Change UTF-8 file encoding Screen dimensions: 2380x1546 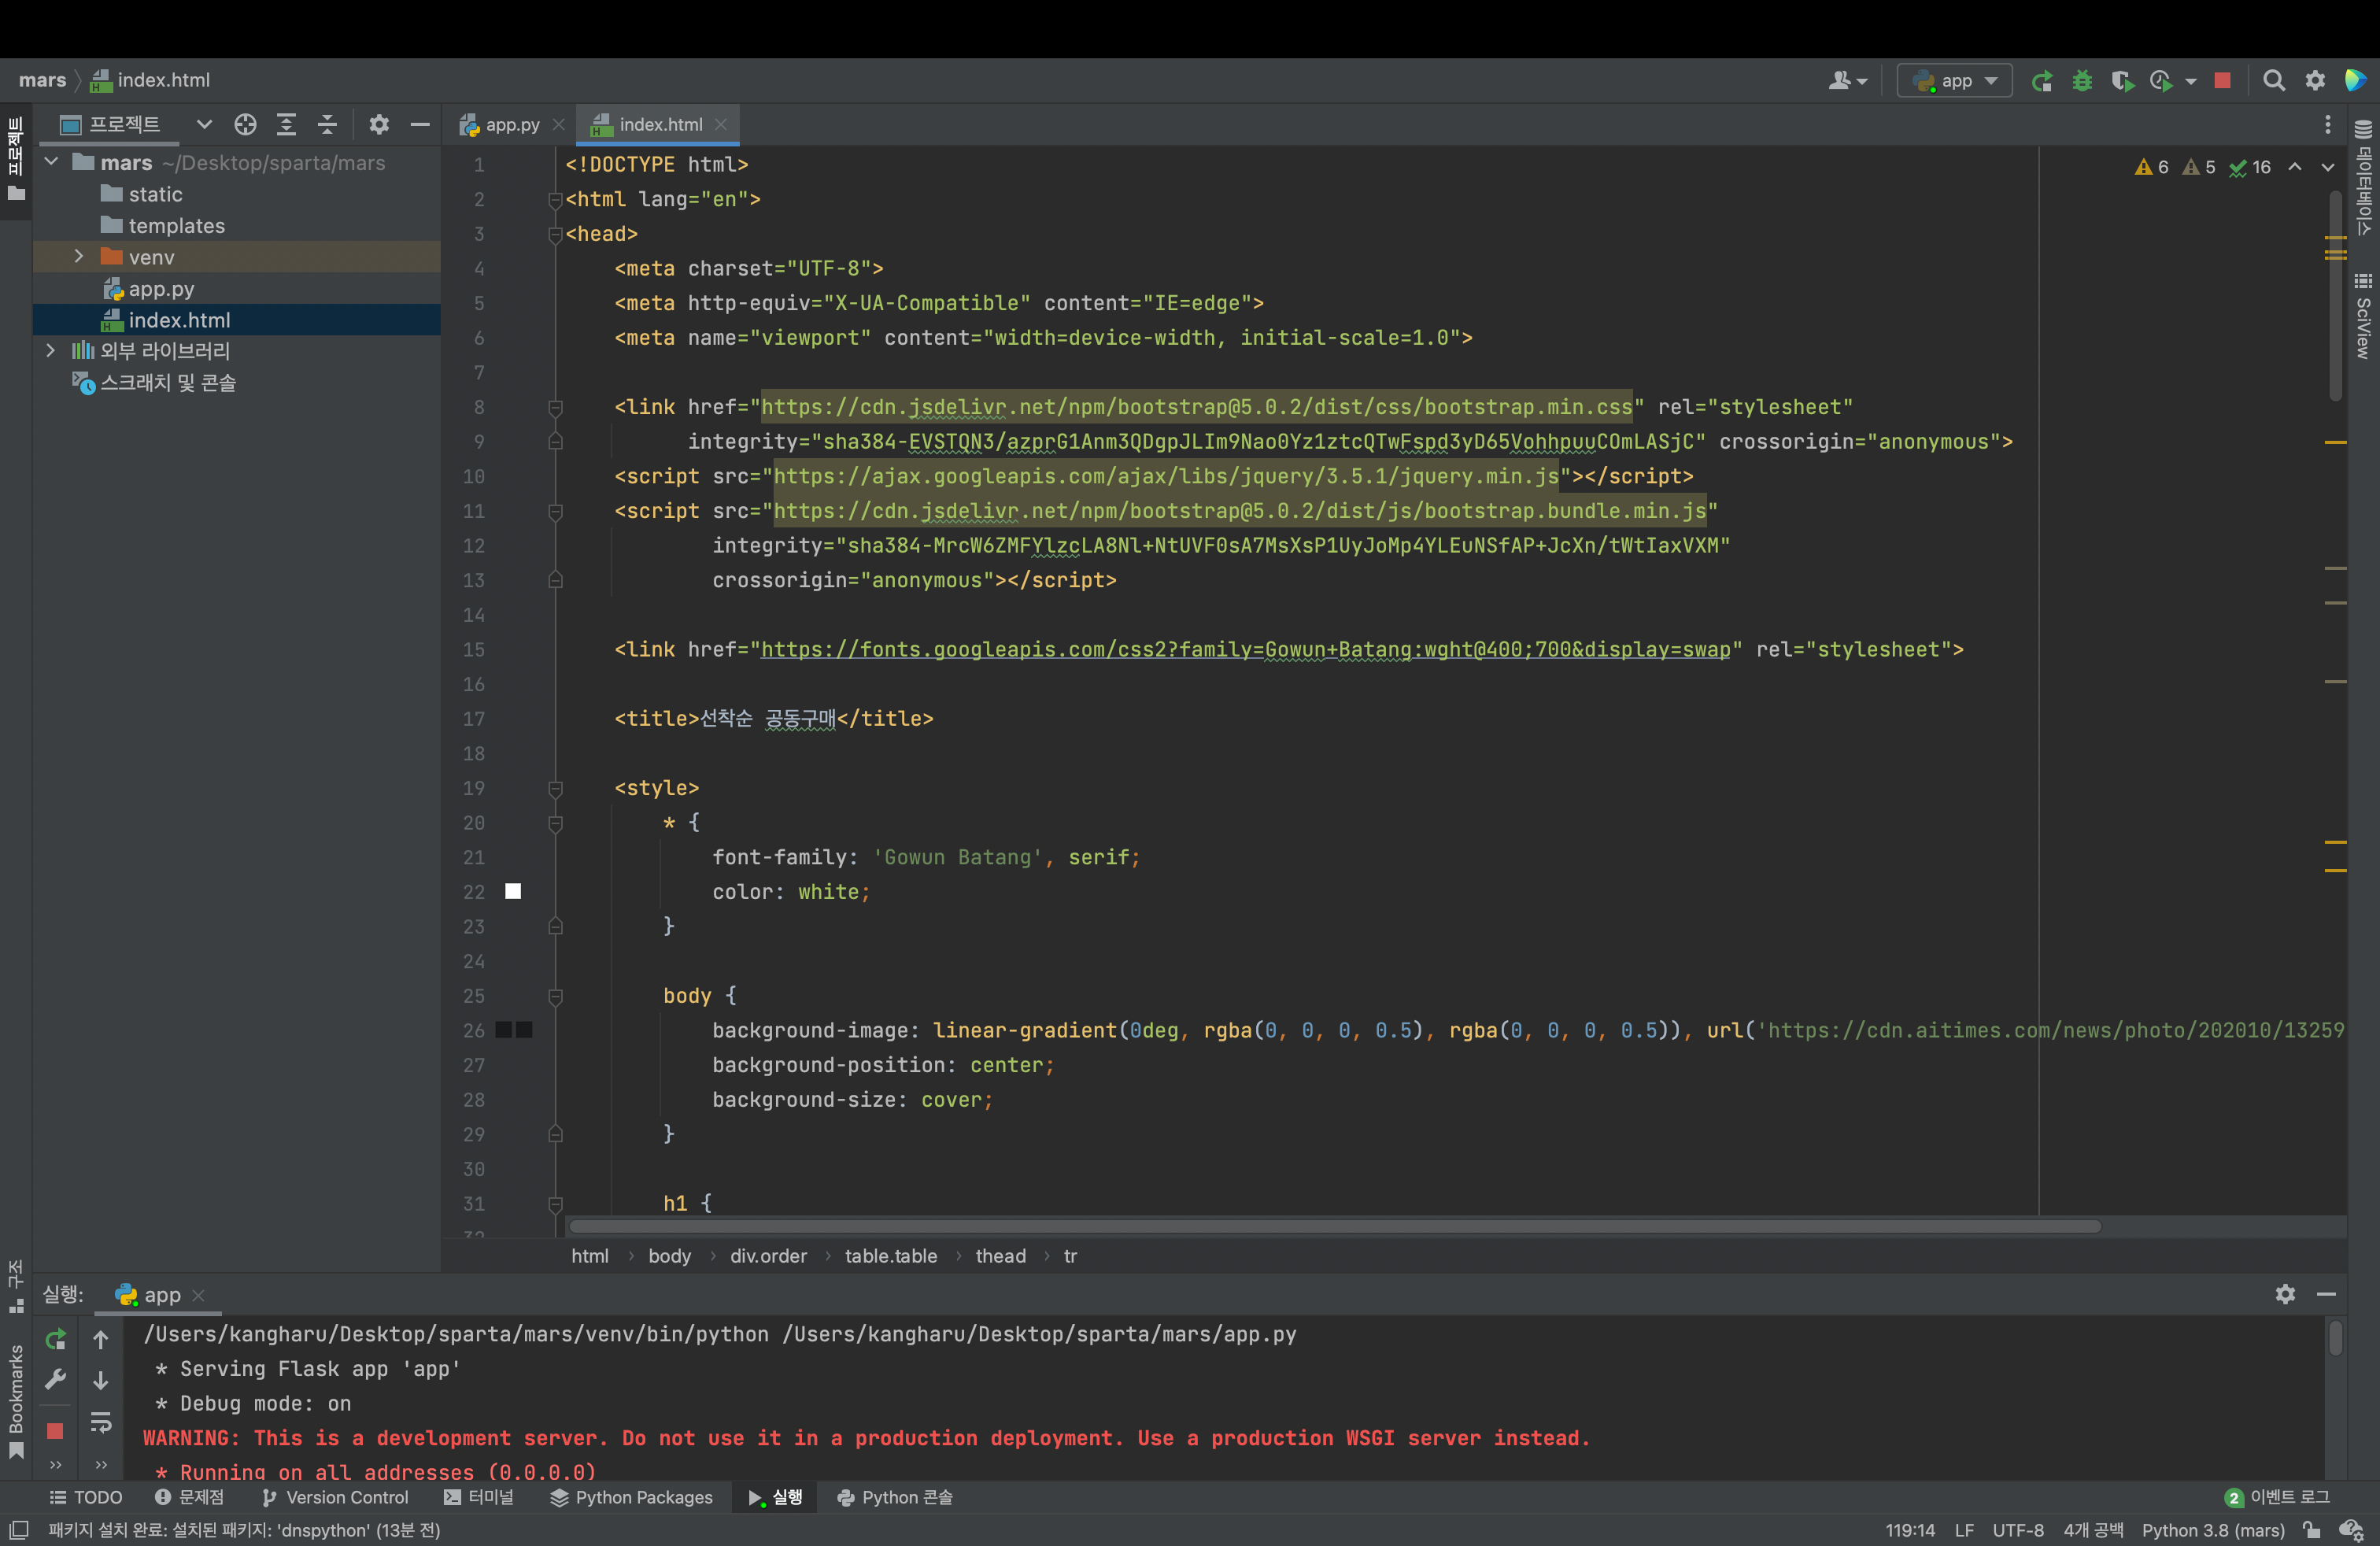pyautogui.click(x=2018, y=1530)
